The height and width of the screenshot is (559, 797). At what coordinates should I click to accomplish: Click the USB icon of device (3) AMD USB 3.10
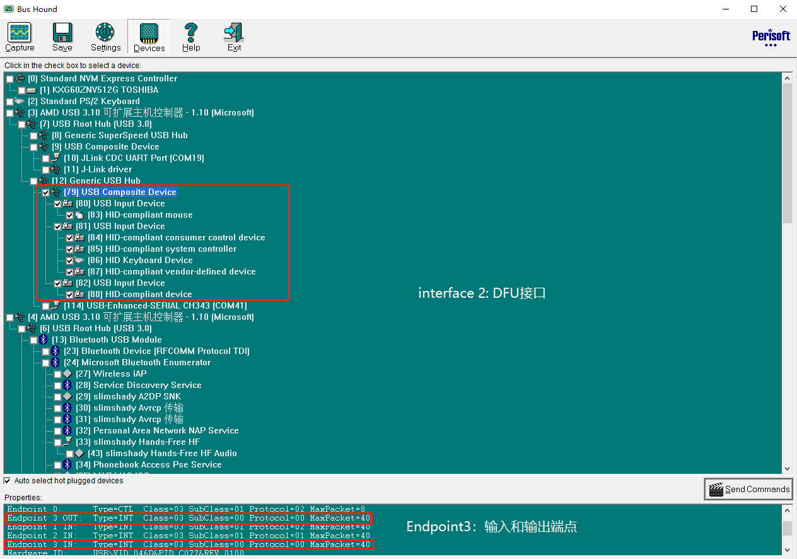tap(20, 112)
